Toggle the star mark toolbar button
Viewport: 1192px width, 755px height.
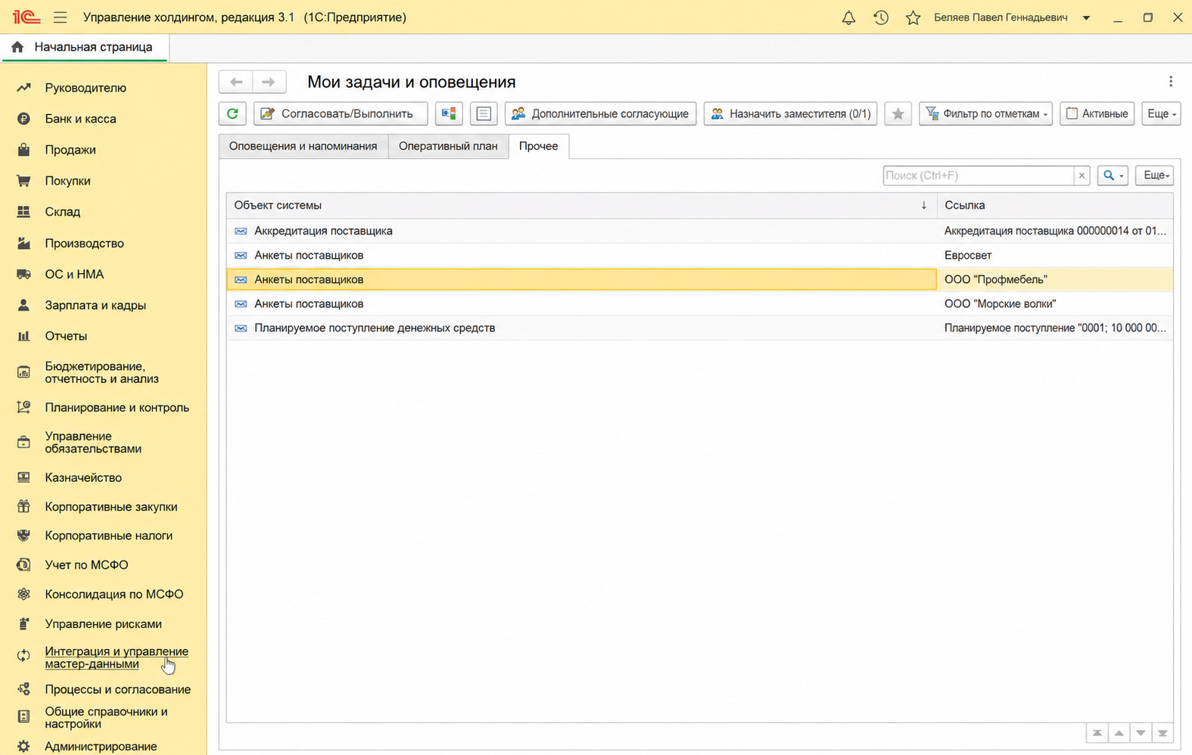898,113
